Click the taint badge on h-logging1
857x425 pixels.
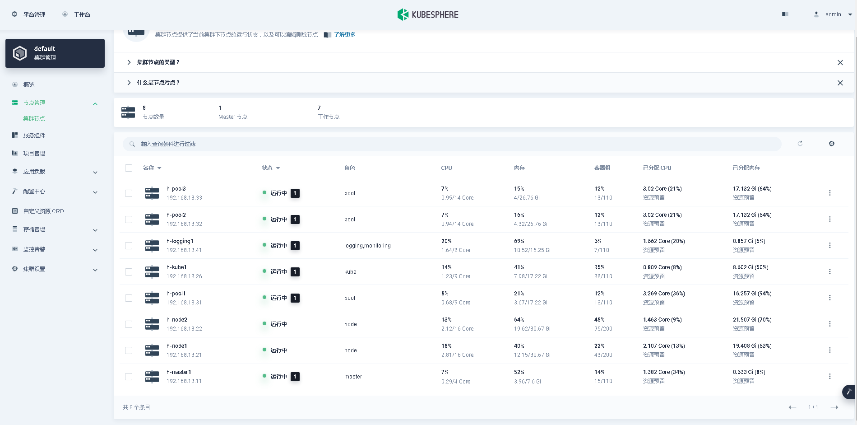pyautogui.click(x=295, y=246)
